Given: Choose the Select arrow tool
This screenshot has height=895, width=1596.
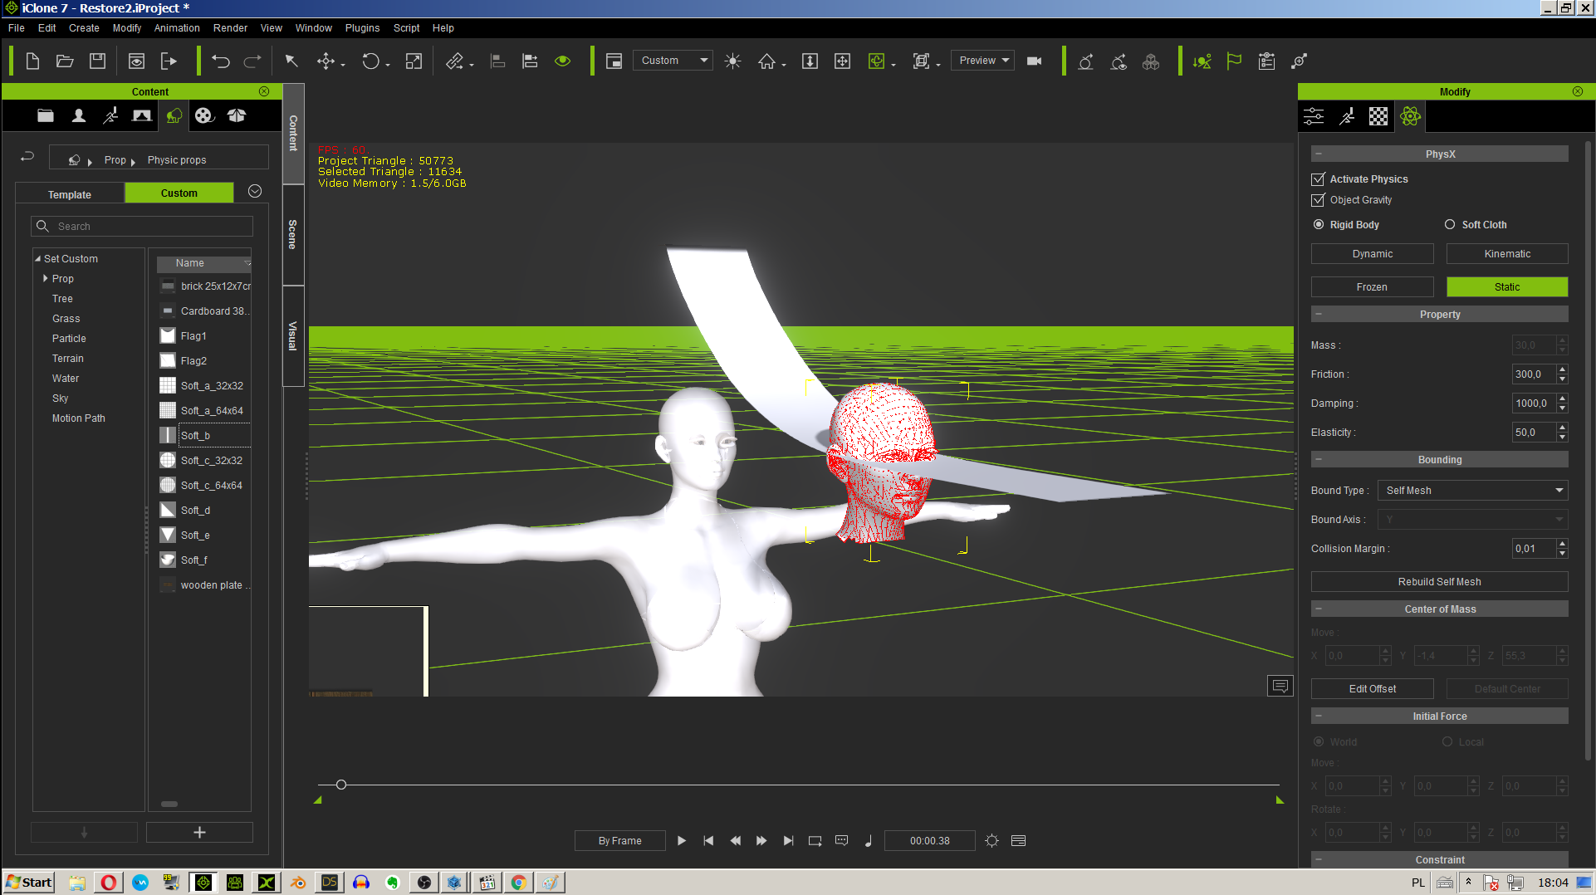Looking at the screenshot, I should point(291,61).
